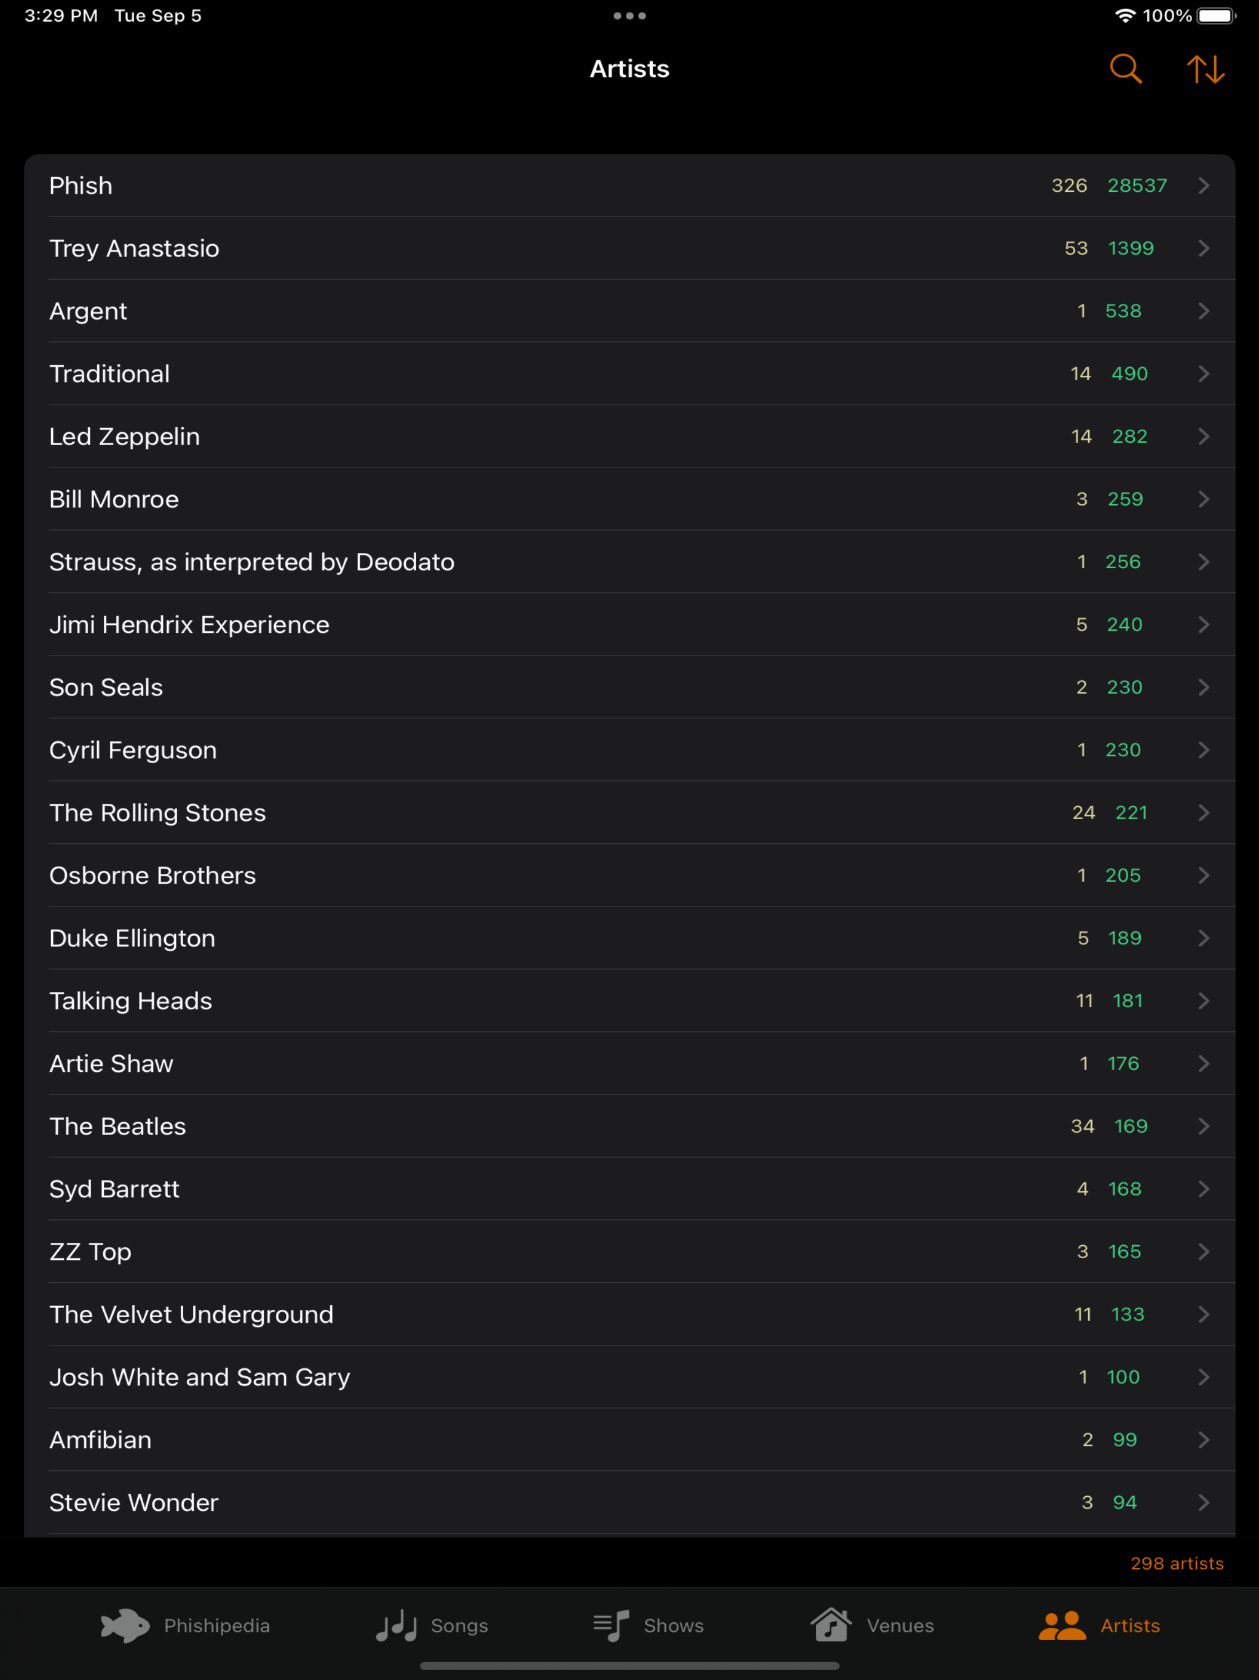Choose Stevie Wonder from the list

pyautogui.click(x=629, y=1503)
